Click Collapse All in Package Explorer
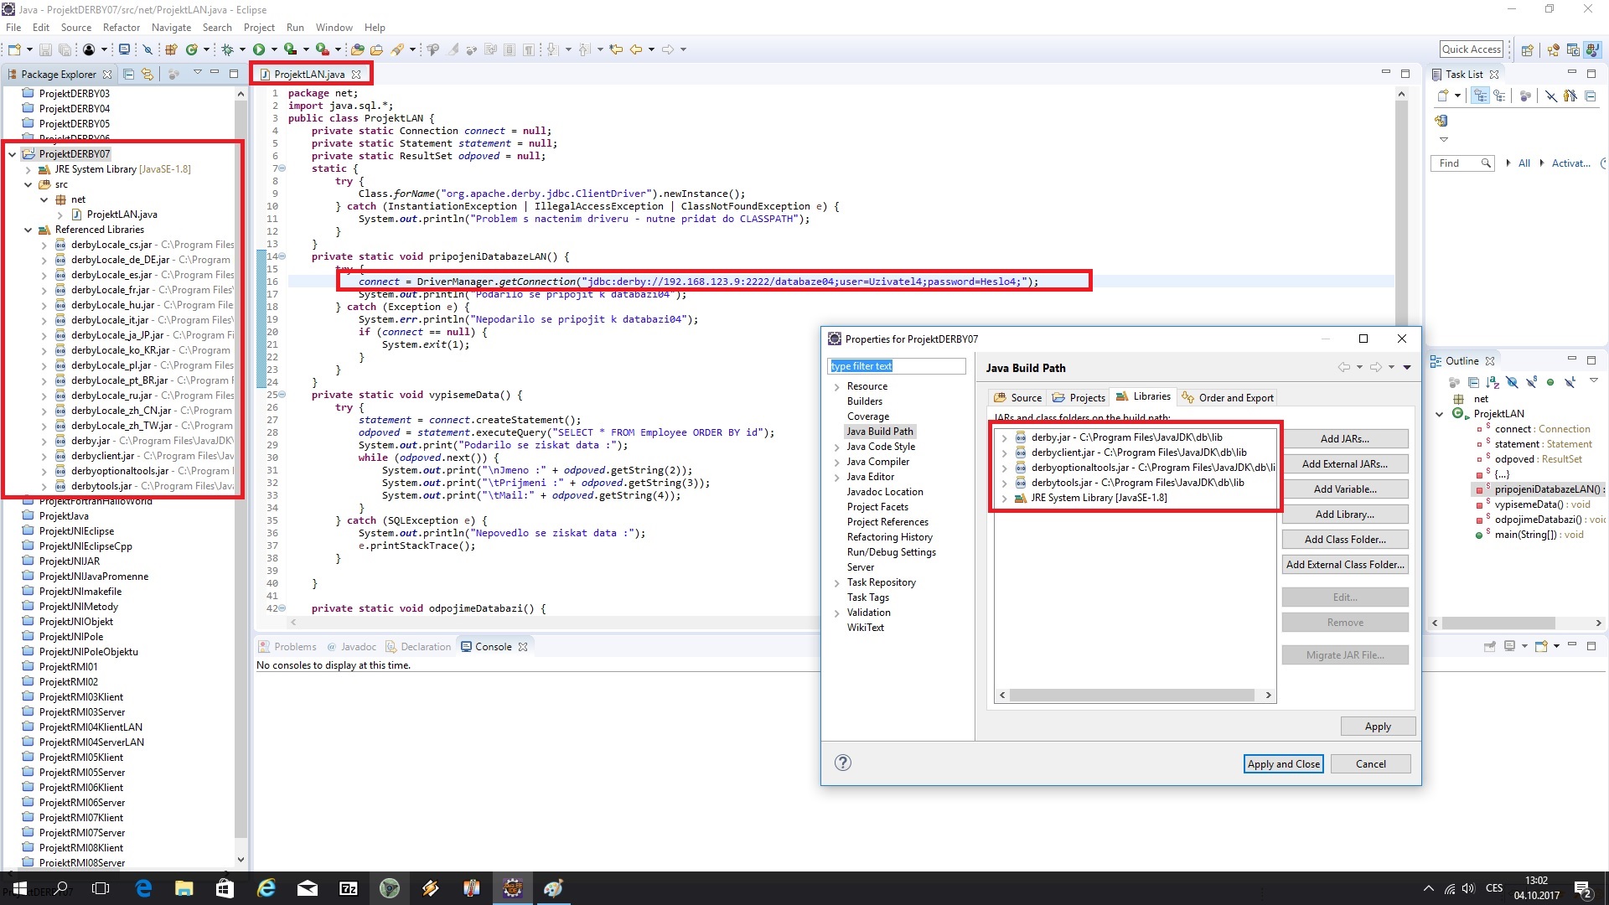This screenshot has height=905, width=1609. [x=128, y=74]
